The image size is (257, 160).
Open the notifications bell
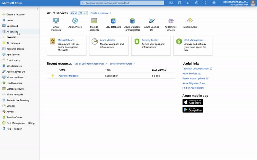pos(188,3)
